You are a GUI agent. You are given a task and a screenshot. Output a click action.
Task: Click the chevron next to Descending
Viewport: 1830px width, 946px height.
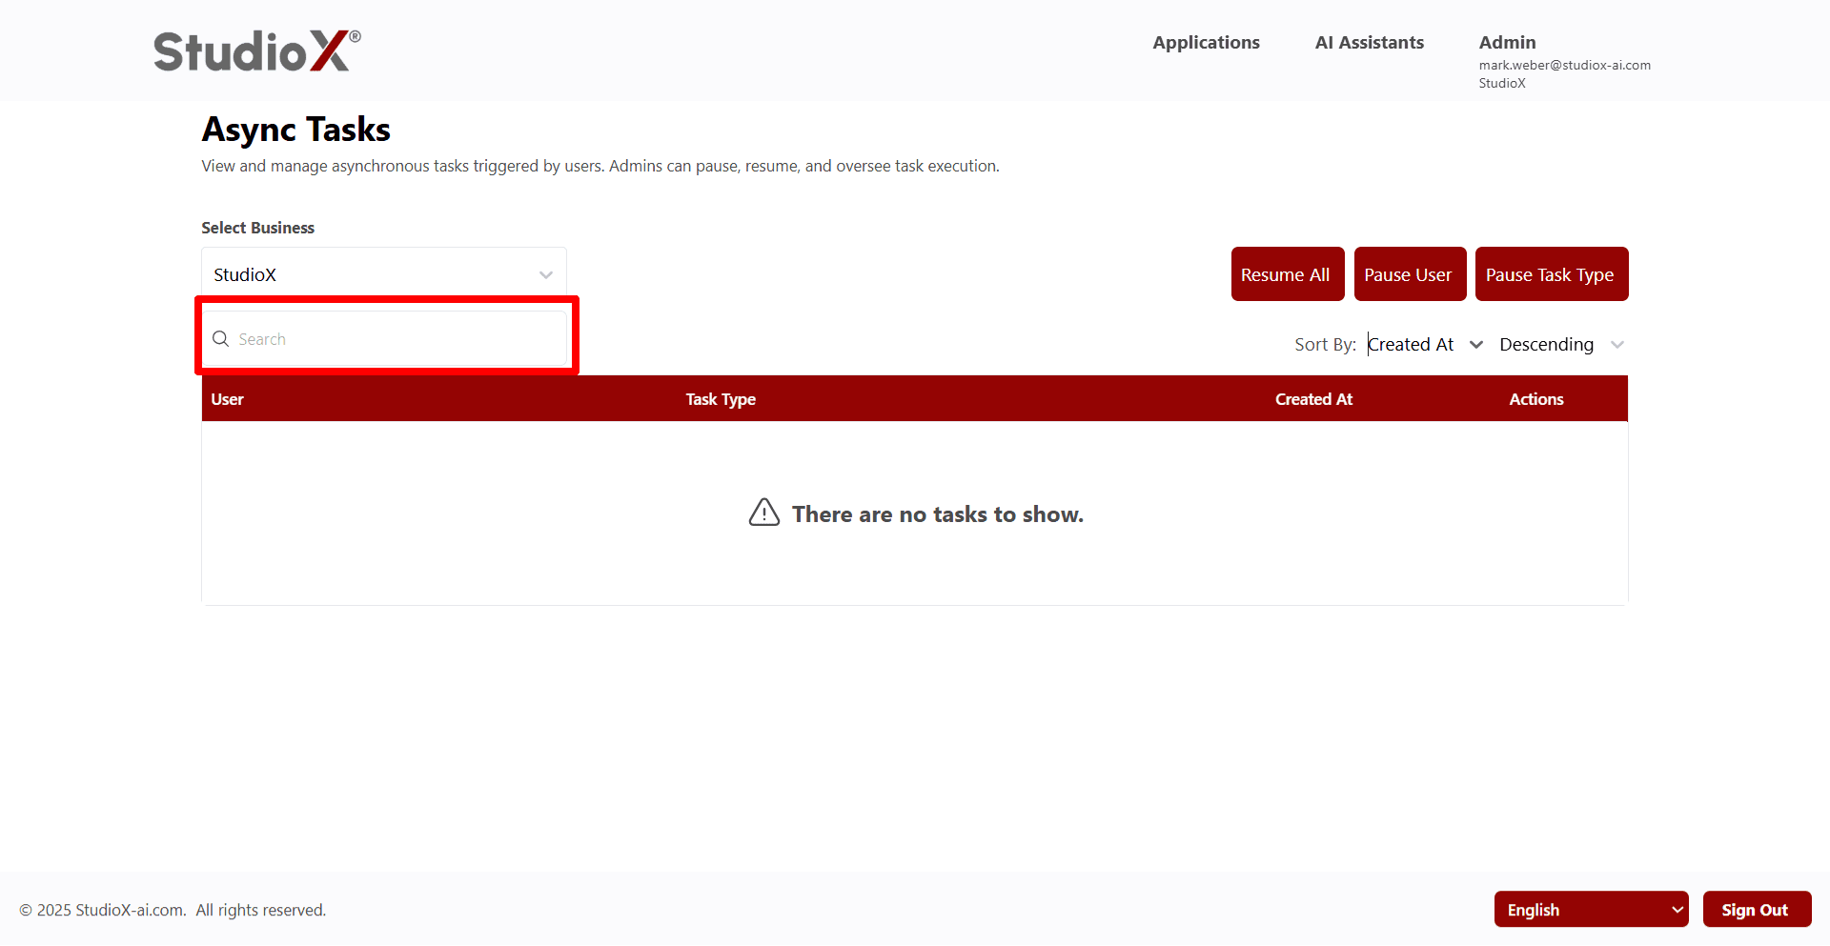1617,345
